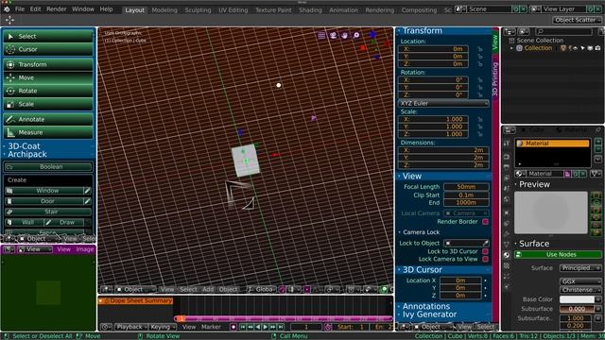Pick the Annotate tool

tap(48, 120)
